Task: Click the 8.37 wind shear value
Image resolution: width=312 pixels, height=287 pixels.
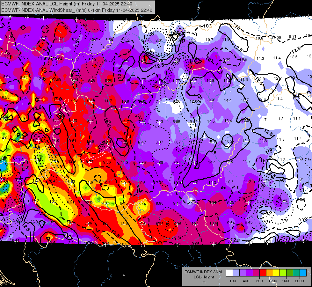Action: click(x=159, y=142)
